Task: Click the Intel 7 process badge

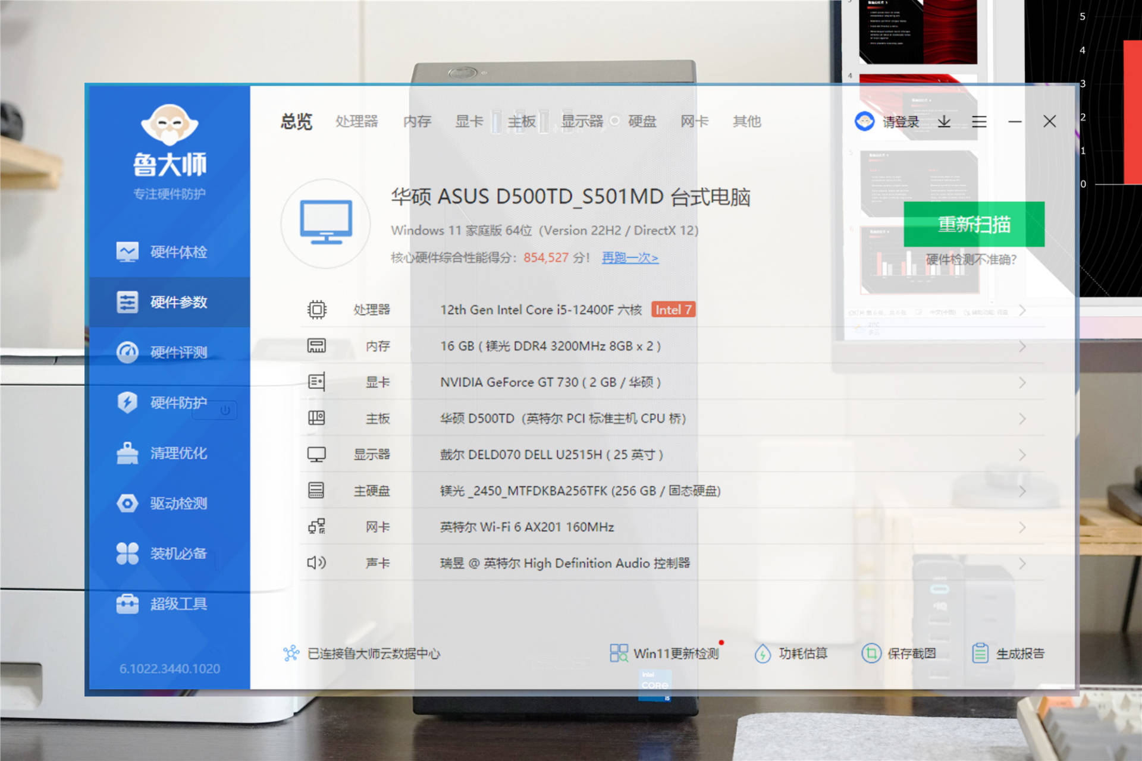Action: point(673,310)
